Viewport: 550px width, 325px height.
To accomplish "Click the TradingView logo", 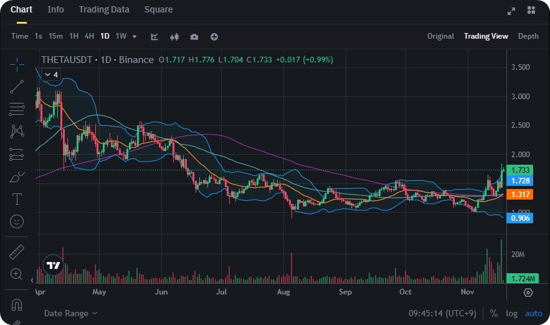I will click(x=54, y=265).
